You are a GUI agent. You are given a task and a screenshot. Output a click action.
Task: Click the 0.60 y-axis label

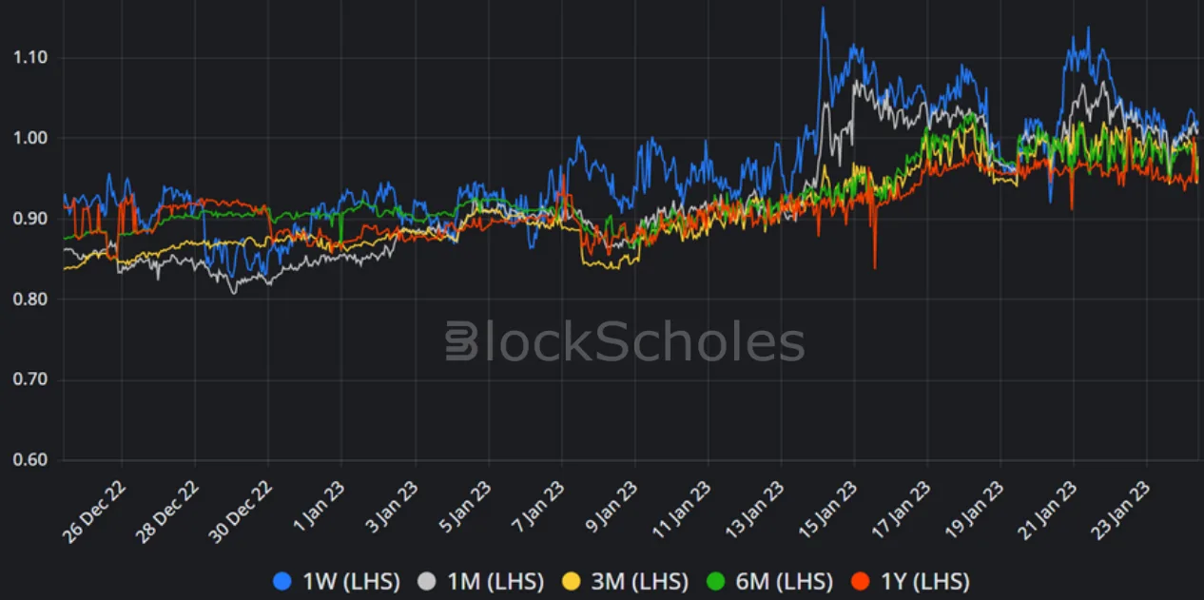[30, 460]
